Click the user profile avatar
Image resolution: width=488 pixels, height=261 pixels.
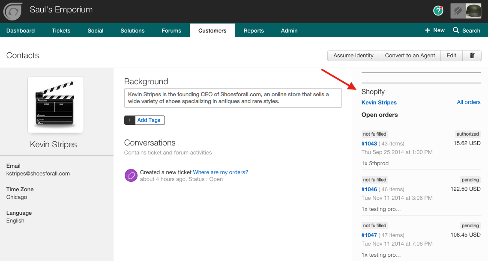point(473,11)
